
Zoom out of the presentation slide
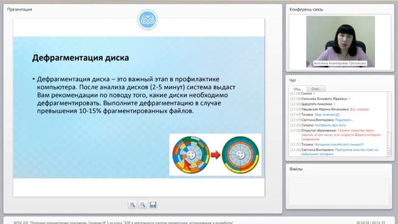pos(142,205)
